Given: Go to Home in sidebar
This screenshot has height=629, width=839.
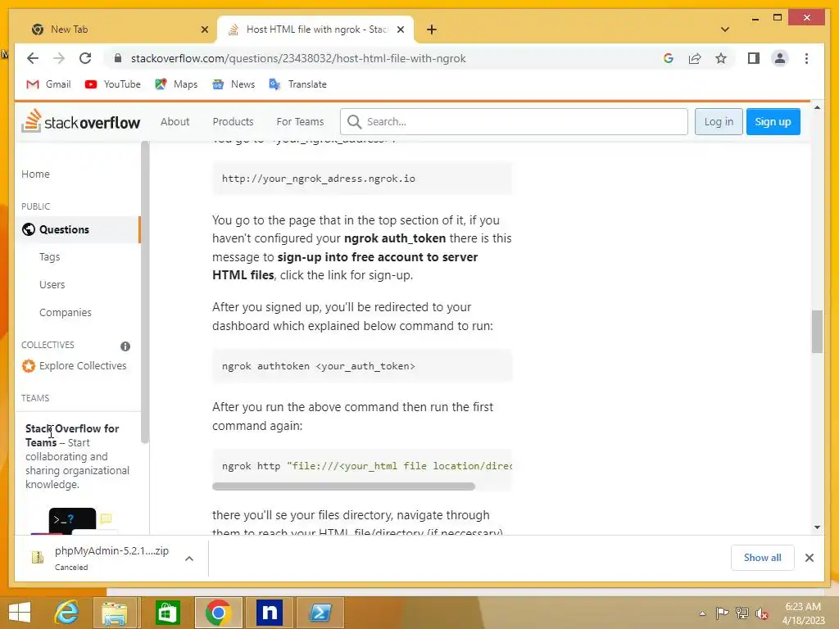Looking at the screenshot, I should tap(35, 174).
